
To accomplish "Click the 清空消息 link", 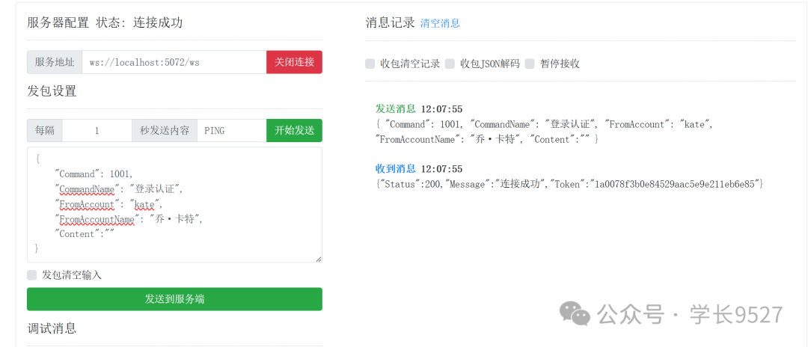I will point(440,23).
